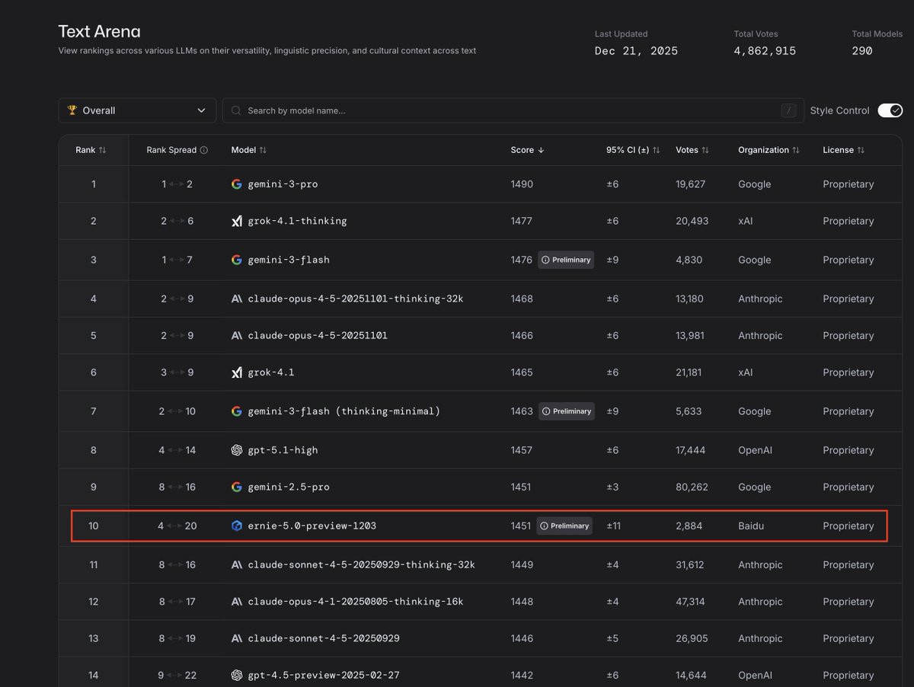Click the Baidu icon beside ernie-5.0-preview-1203
The image size is (914, 687).
[237, 526]
